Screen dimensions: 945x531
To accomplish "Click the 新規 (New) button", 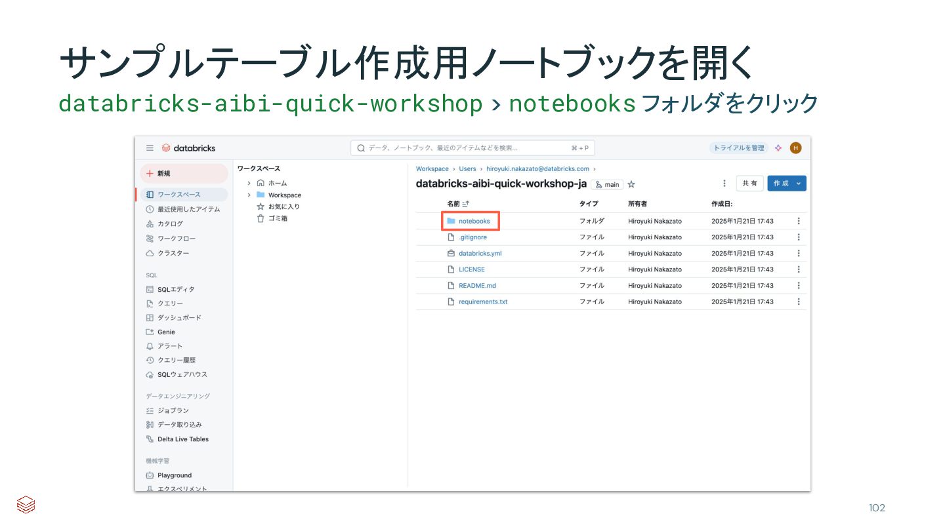I will click(184, 173).
